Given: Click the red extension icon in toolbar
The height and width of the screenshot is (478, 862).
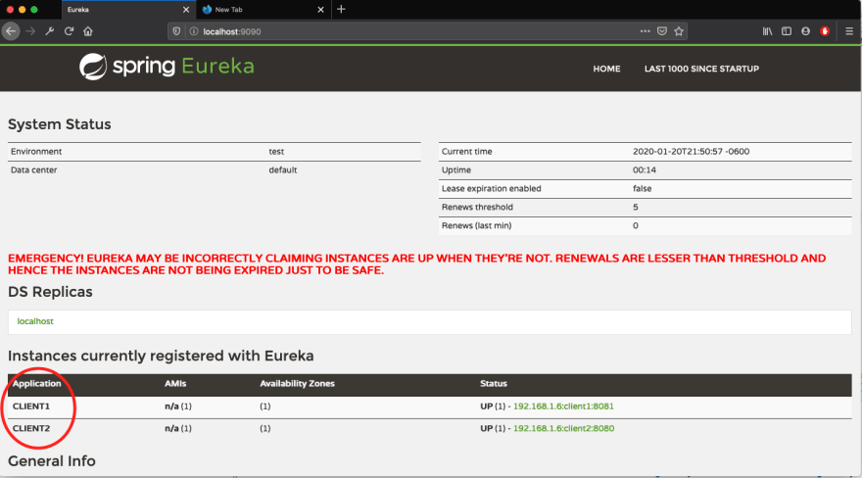Looking at the screenshot, I should tap(825, 31).
